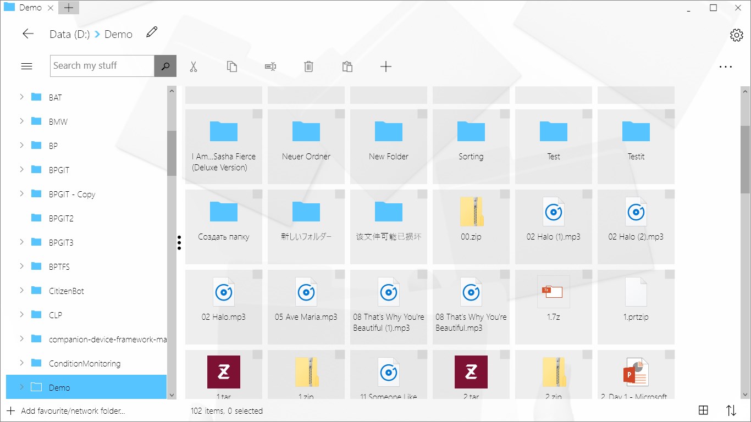Open the Settings gear
Screen dimensions: 751x422
pos(736,35)
